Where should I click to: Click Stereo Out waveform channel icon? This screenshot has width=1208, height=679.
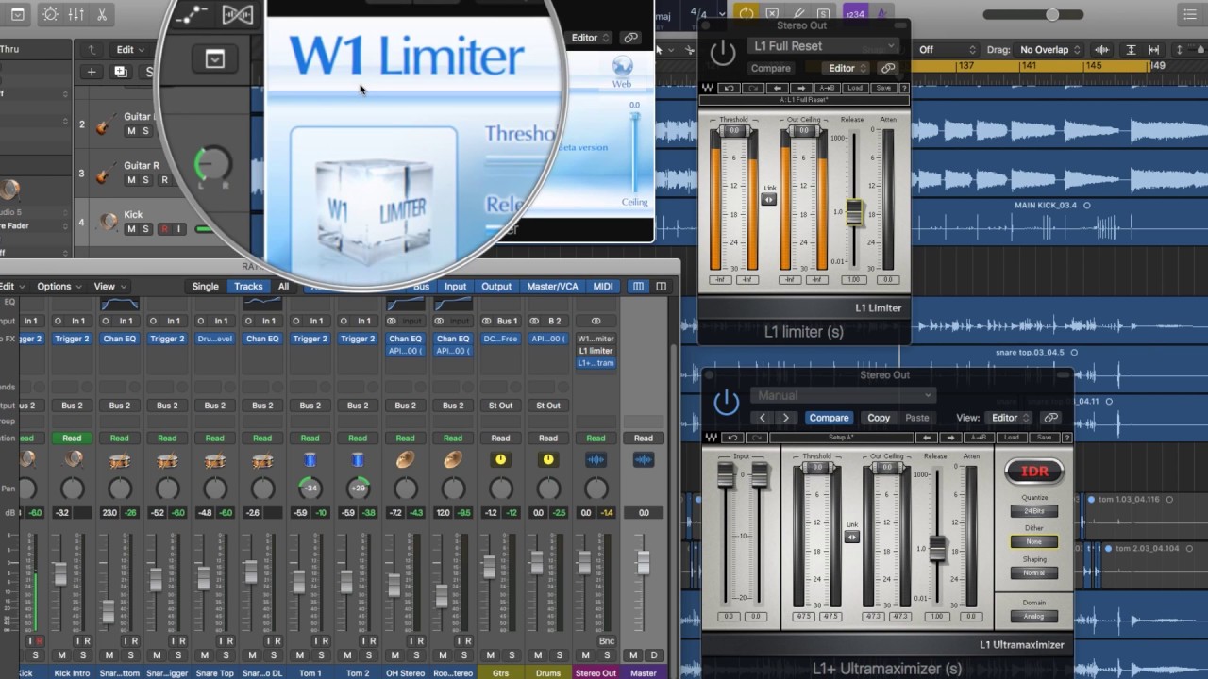tap(596, 459)
